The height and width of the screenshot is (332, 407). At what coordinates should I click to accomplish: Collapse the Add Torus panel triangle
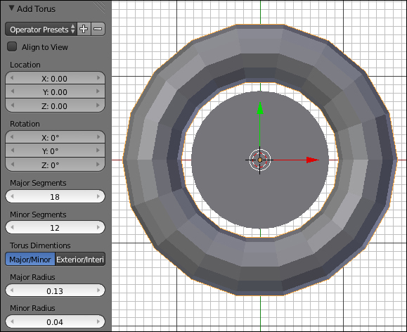pos(11,8)
